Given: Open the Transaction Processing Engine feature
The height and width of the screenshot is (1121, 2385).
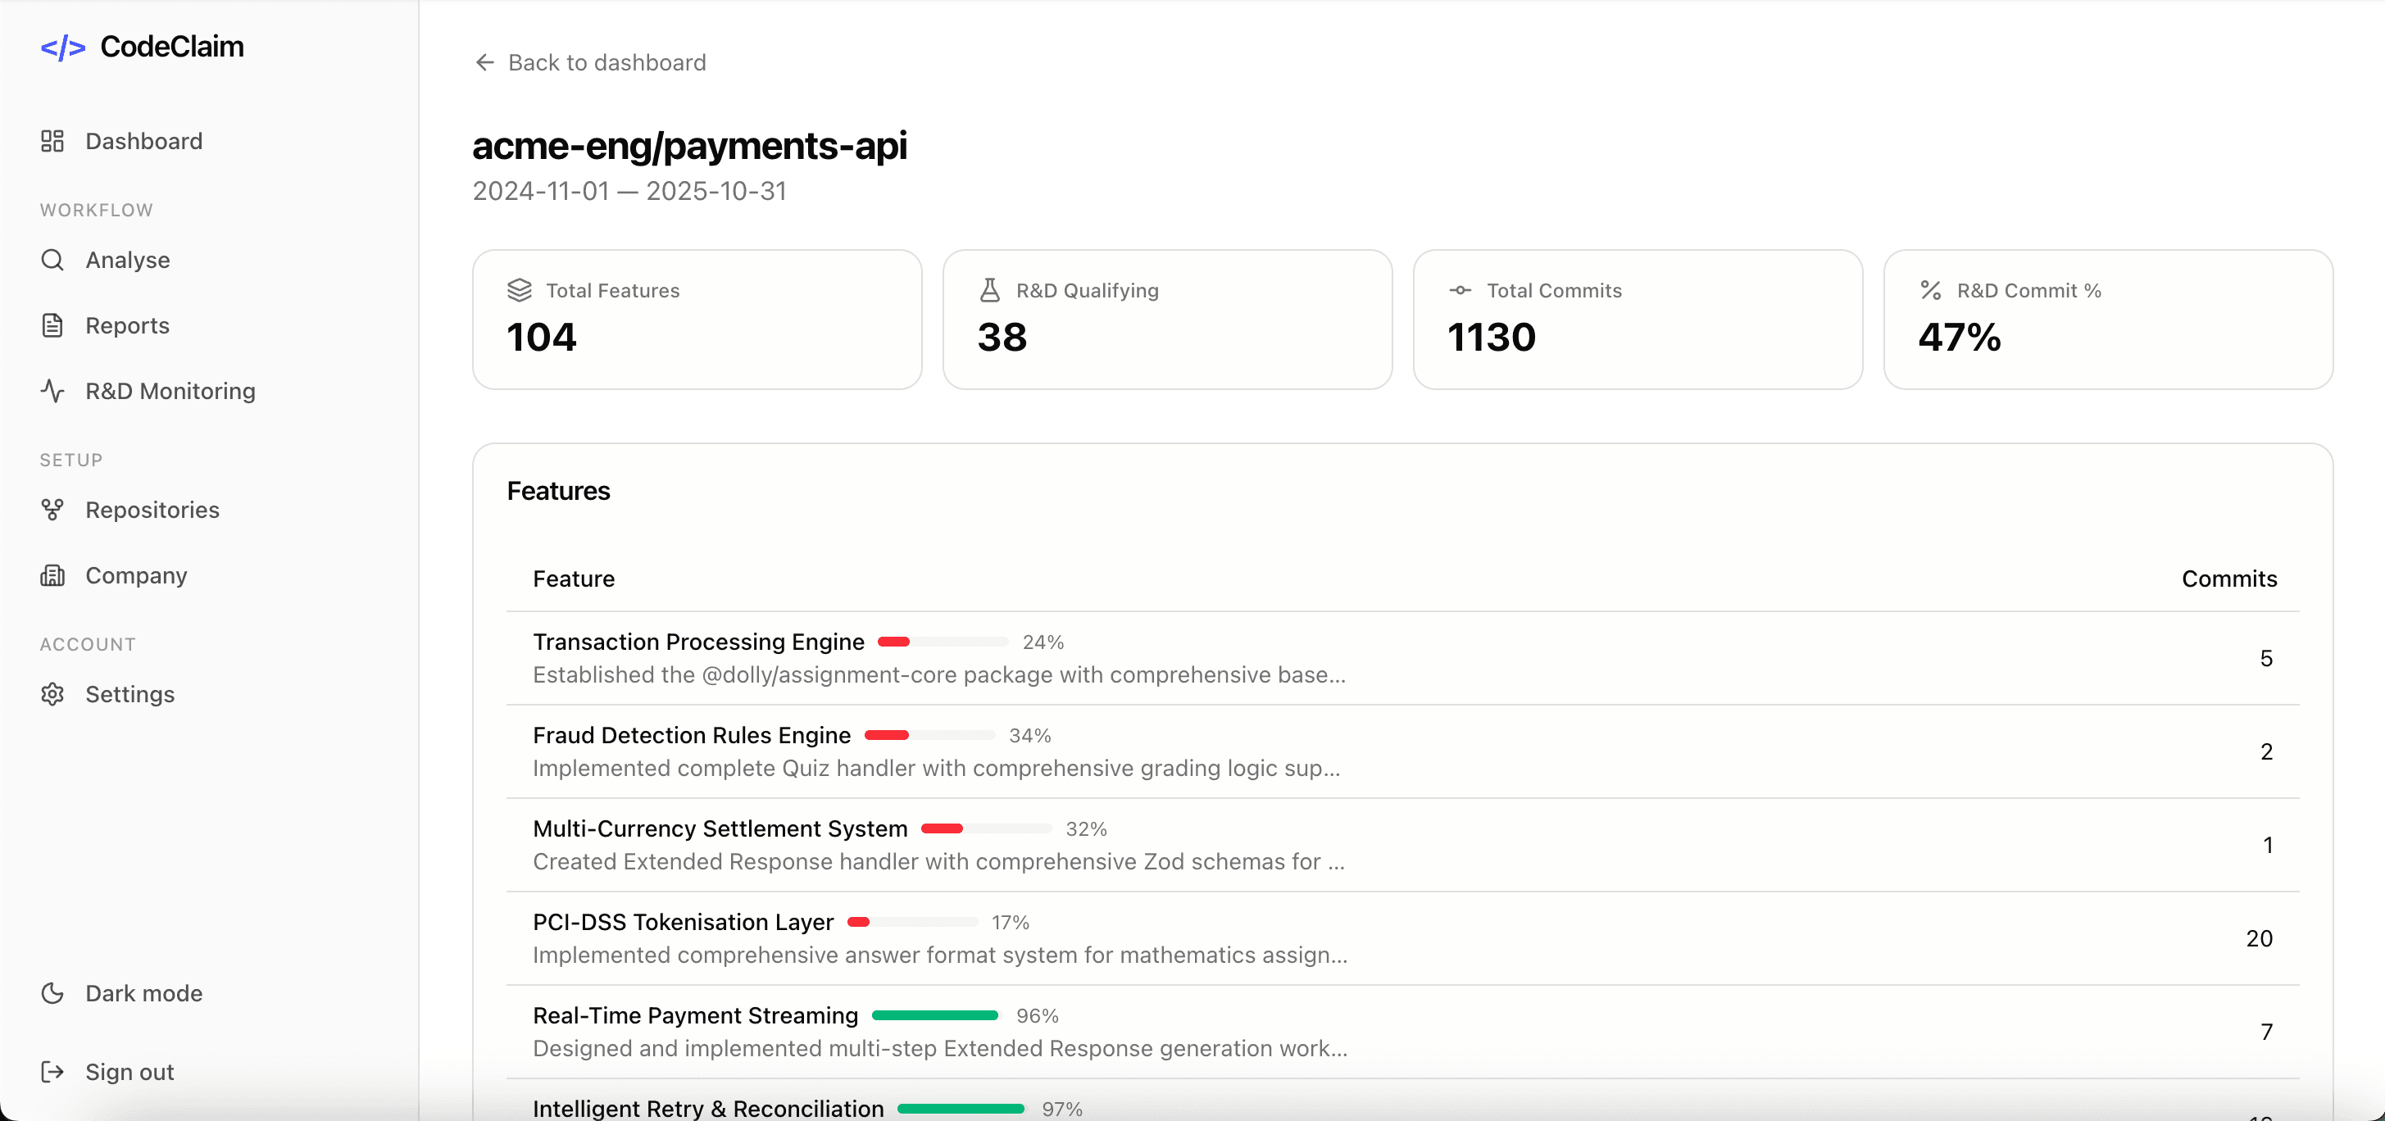Looking at the screenshot, I should (x=697, y=641).
